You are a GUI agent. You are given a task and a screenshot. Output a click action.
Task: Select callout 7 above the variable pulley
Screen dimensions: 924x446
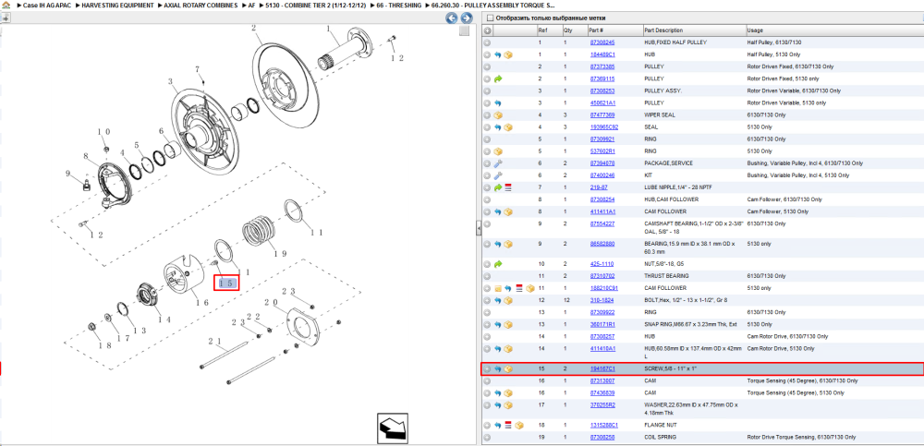coord(198,69)
